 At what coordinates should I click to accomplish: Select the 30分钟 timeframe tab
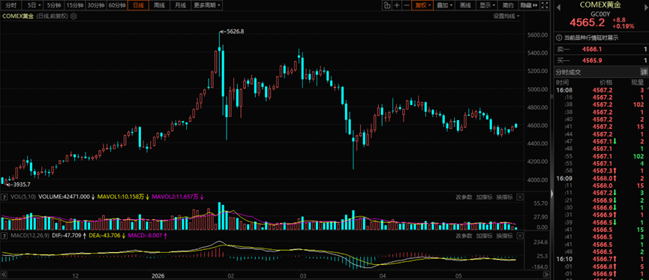click(97, 5)
